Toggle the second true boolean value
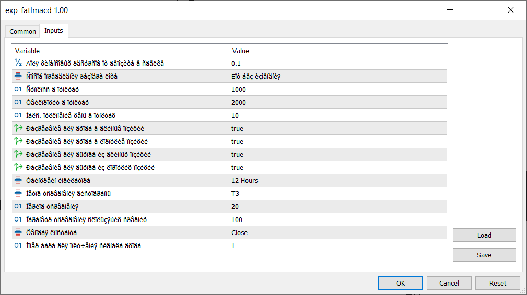 pyautogui.click(x=238, y=141)
